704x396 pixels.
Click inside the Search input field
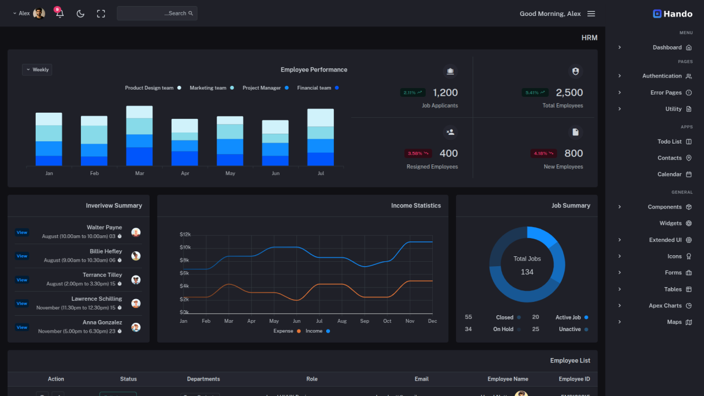[x=157, y=13]
